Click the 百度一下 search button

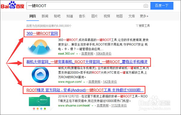(x=162, y=6)
